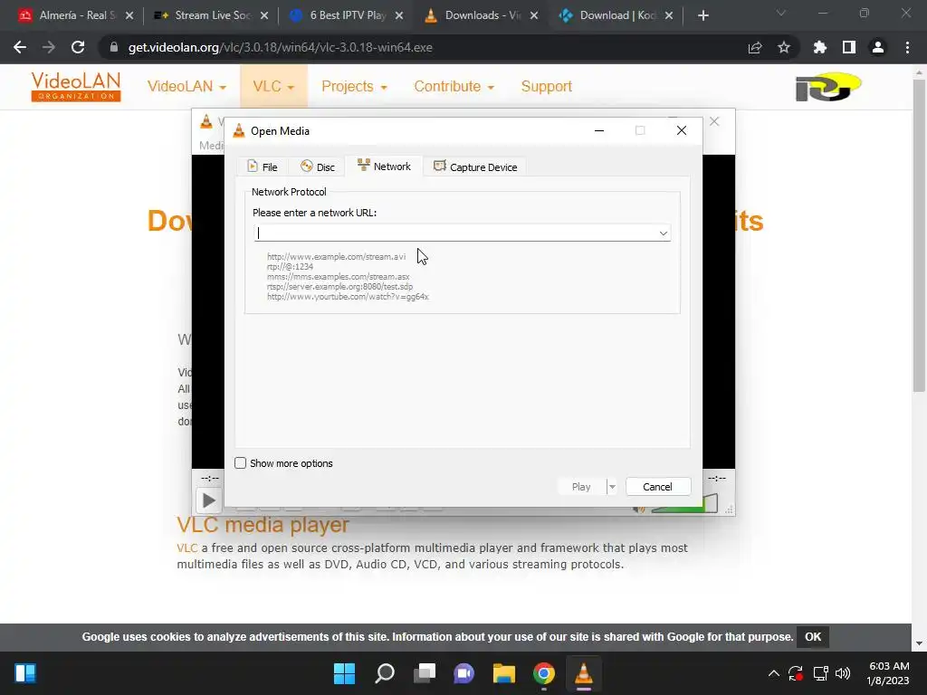The height and width of the screenshot is (695, 927).
Task: Click the Chrome forward arrow
Action: tap(49, 47)
